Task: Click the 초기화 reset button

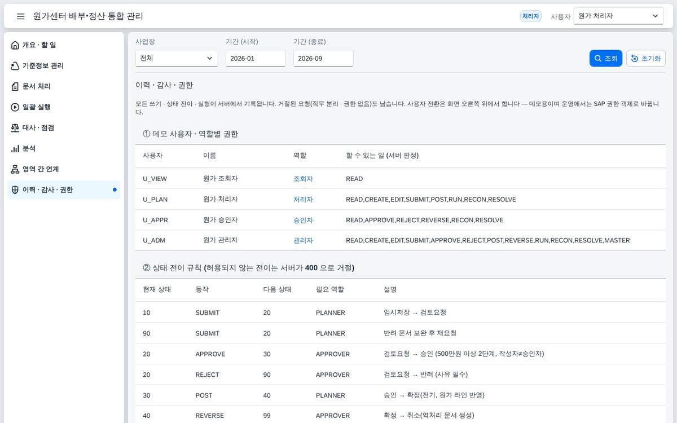Action: 646,58
